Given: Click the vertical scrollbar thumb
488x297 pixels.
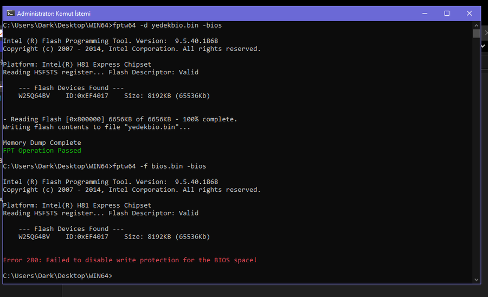Looking at the screenshot, I should [477, 34].
